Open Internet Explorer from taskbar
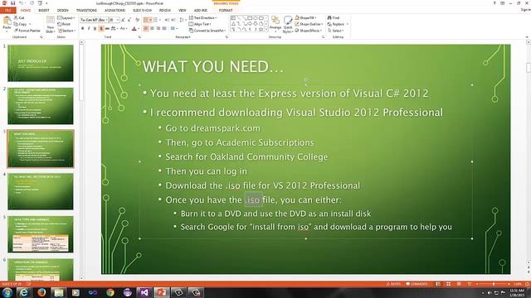Image resolution: width=531 pixels, height=298 pixels. tap(24, 292)
